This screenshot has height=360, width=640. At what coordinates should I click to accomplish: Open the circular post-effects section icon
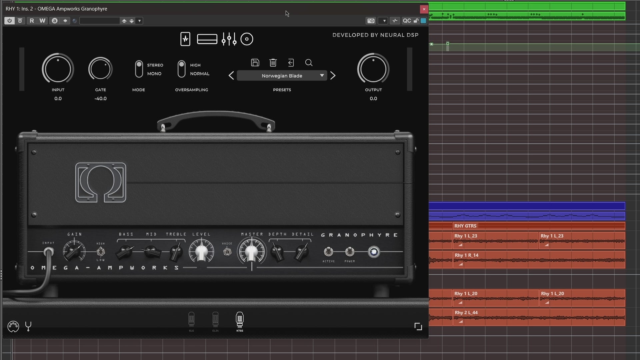pyautogui.click(x=247, y=39)
